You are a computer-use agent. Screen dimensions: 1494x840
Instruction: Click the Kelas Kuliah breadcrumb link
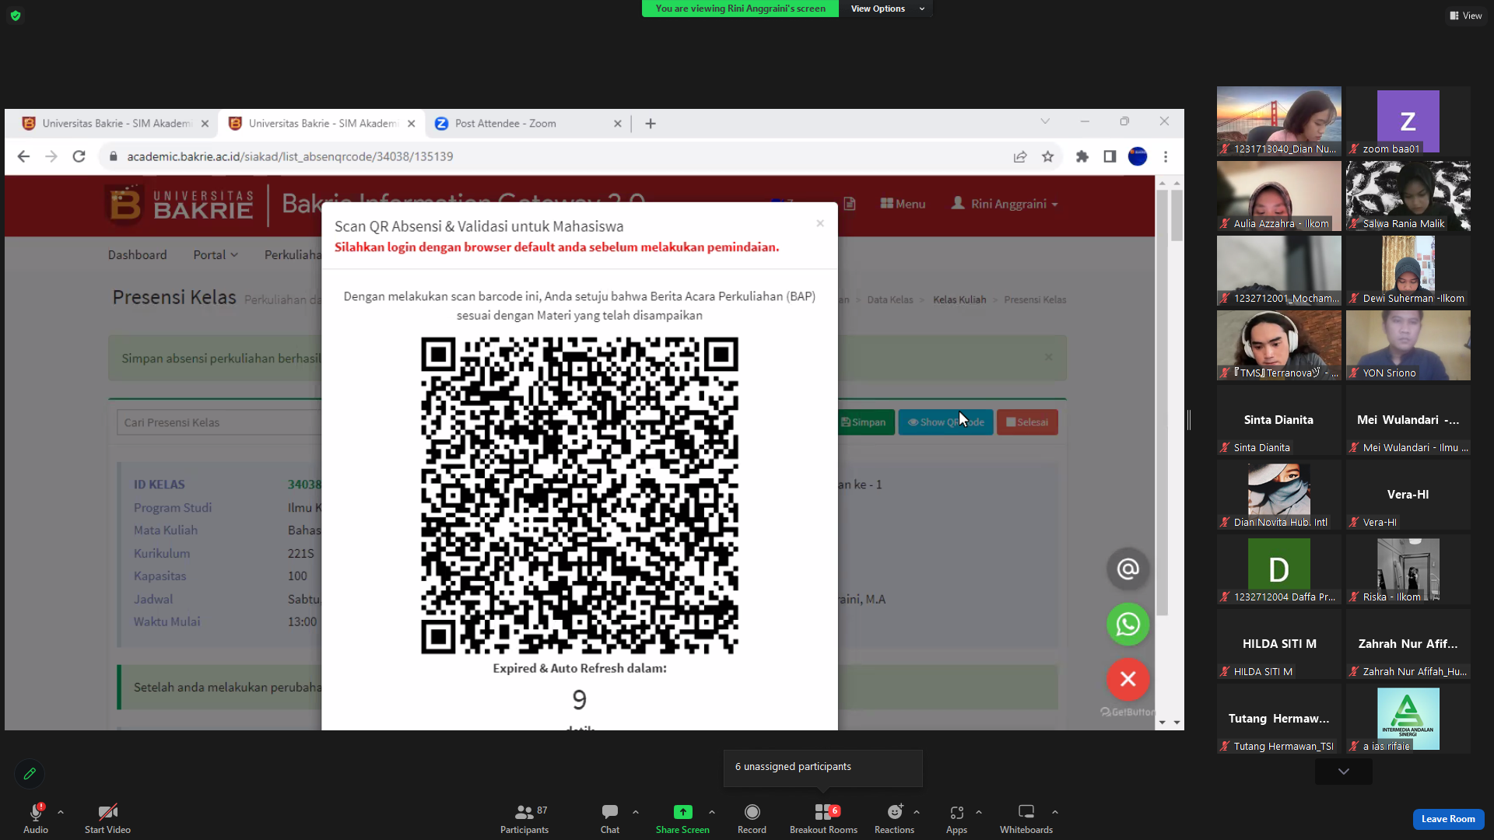pyautogui.click(x=959, y=299)
